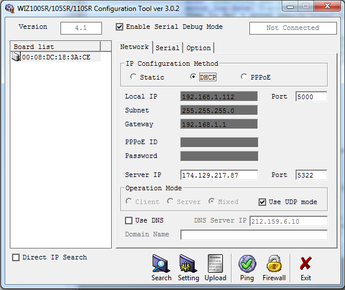The width and height of the screenshot is (345, 290).
Task: Click the Search icon with magnifying glass
Action: (x=161, y=263)
